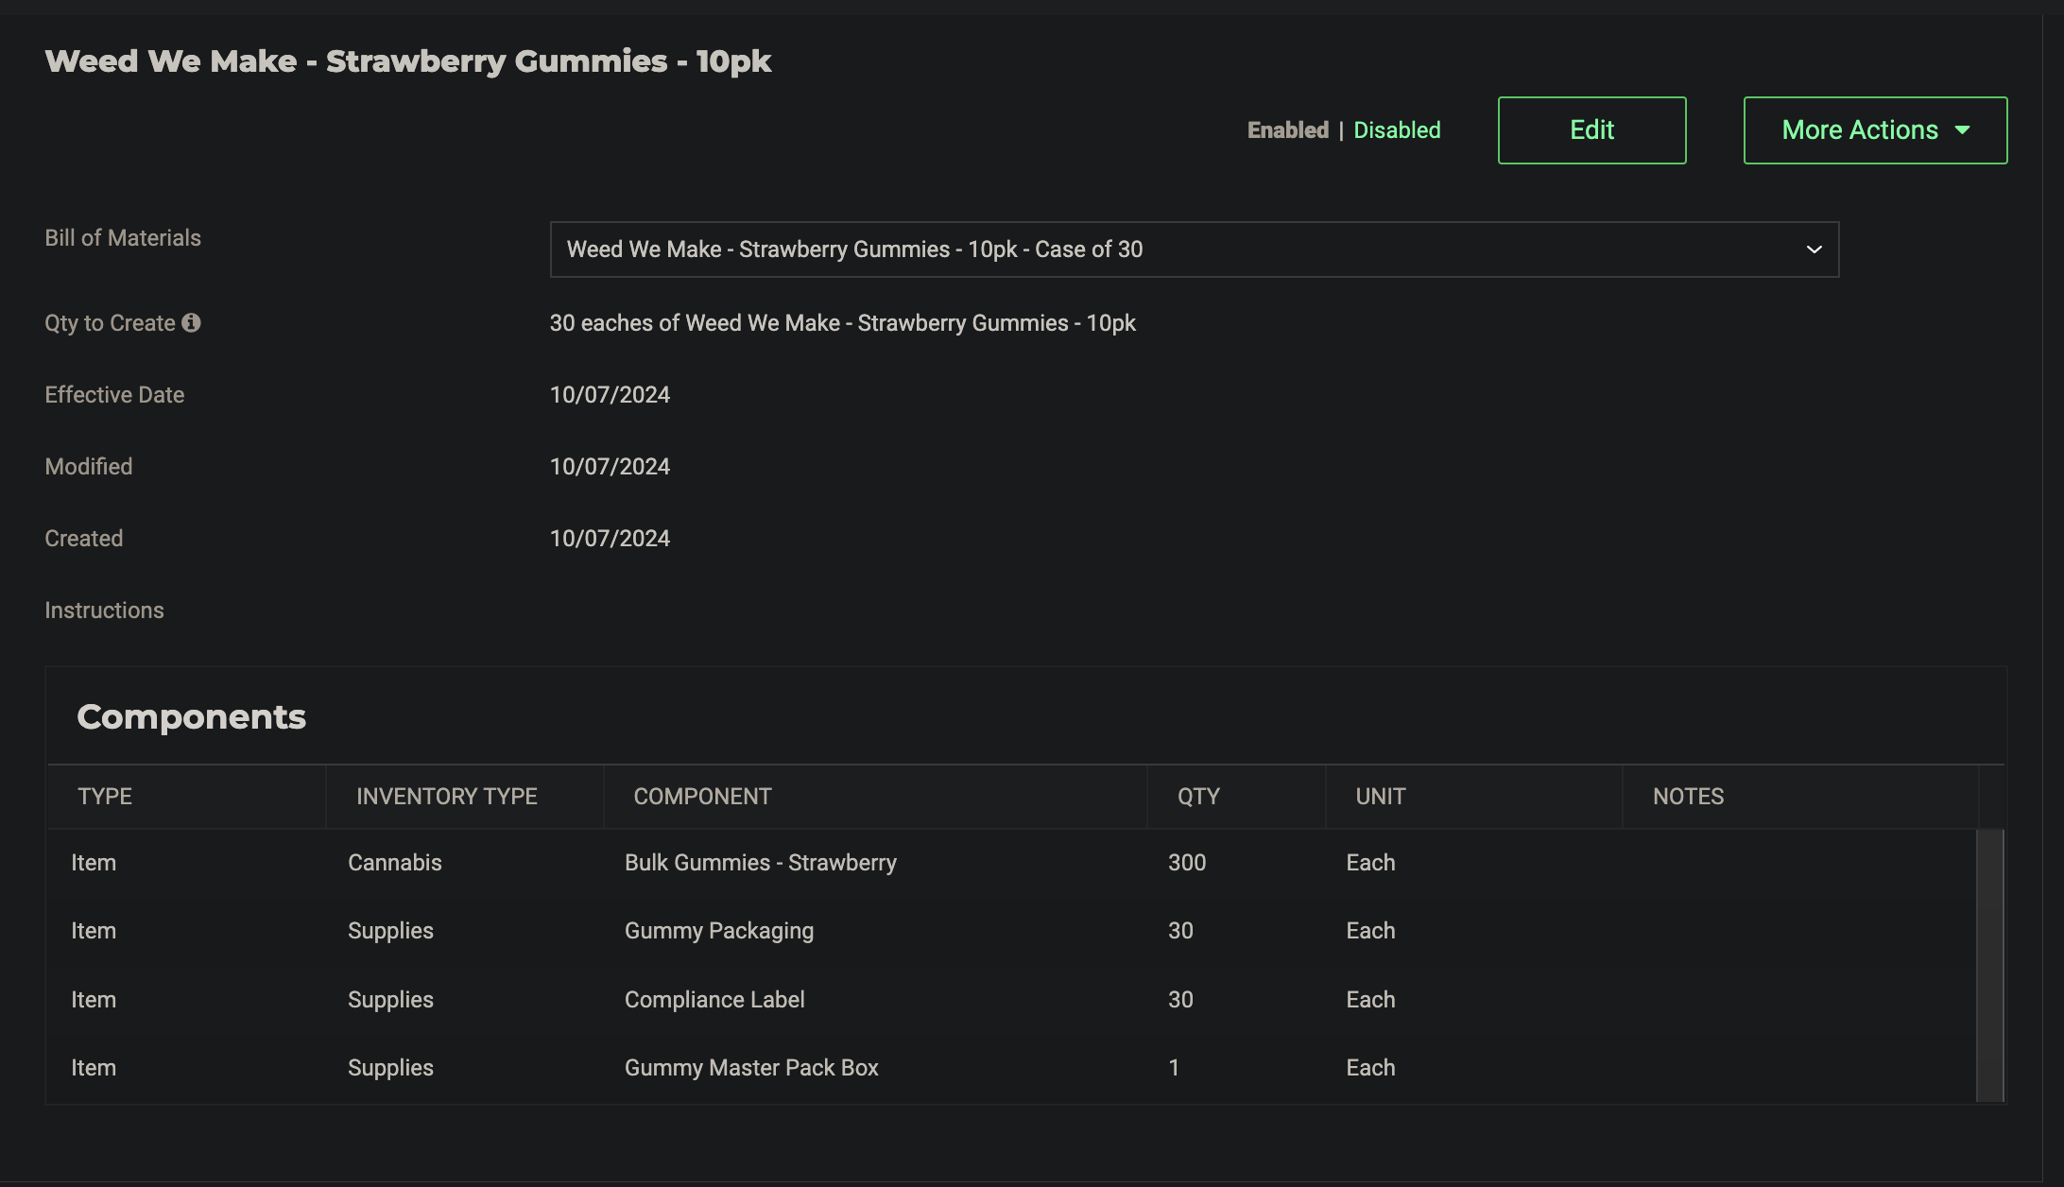Select the Bulk Gummies - Strawberry component
The height and width of the screenshot is (1187, 2064).
(x=760, y=863)
